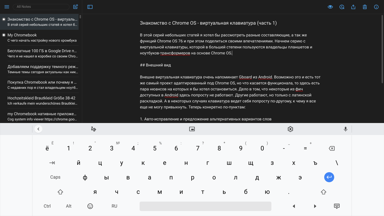
Task: Switch keyboard language with RU key
Action: pyautogui.click(x=114, y=206)
